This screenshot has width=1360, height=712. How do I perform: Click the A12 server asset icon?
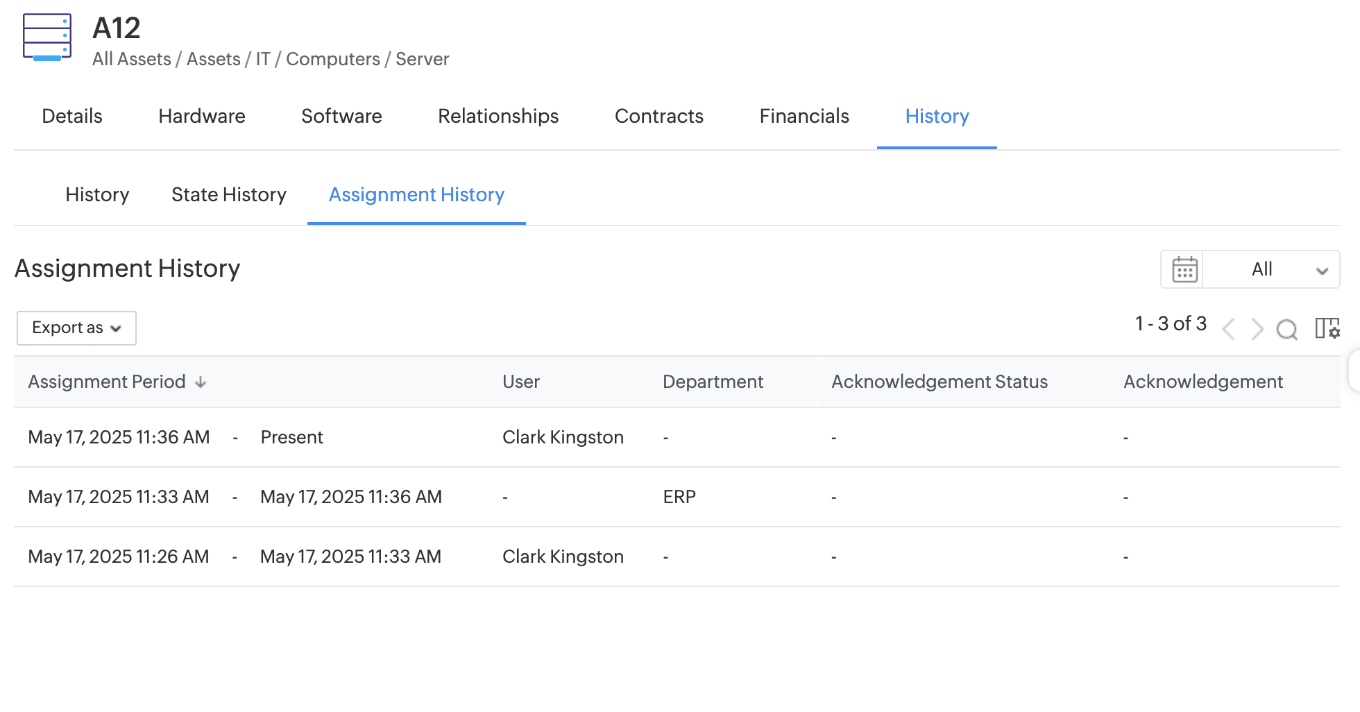pos(47,37)
